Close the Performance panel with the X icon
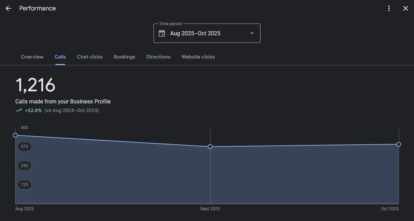414x221 pixels. pos(405,8)
